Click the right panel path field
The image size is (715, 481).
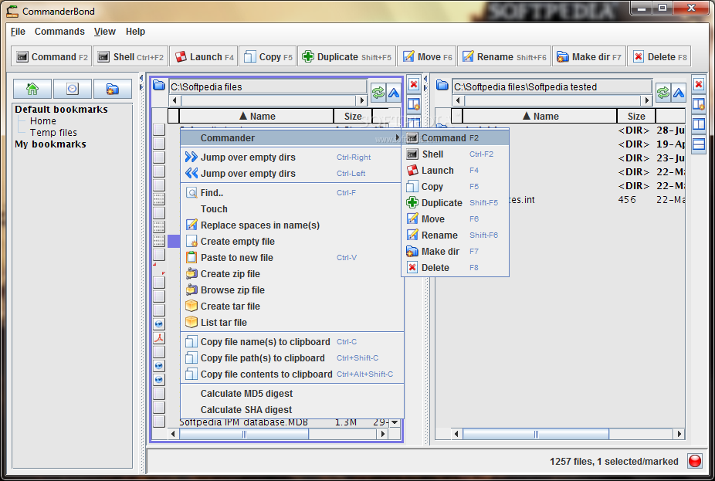[552, 86]
